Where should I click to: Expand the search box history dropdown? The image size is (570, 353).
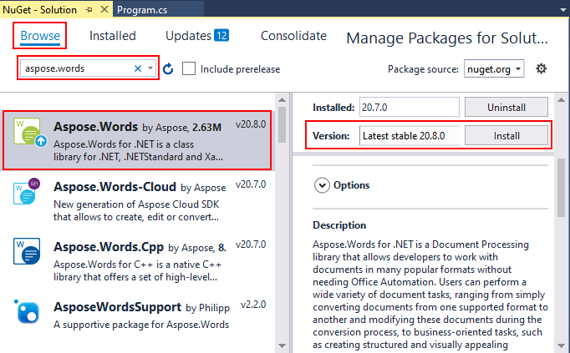[x=150, y=68]
